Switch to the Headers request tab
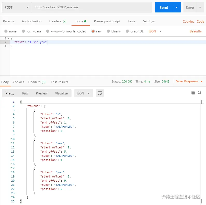206x205 pixels. pos(58,21)
